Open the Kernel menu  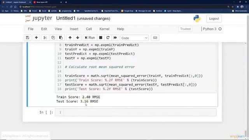point(104,29)
